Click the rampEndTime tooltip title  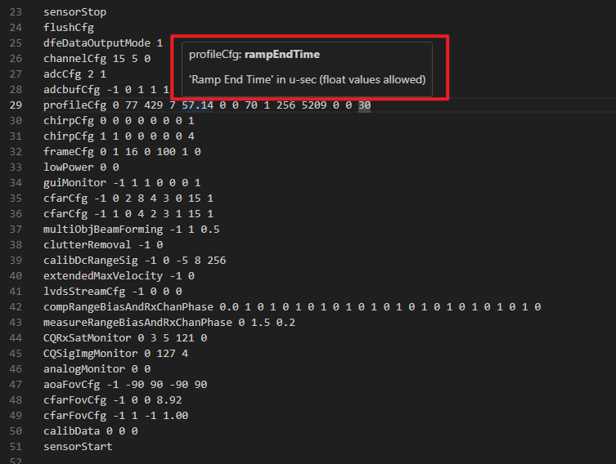282,55
